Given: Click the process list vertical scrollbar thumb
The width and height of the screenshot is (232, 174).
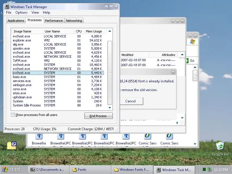Looking at the screenshot, I should pyautogui.click(x=110, y=73).
